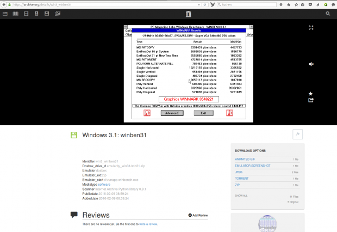Open the Archive audio speaker icon

(x=36, y=14)
